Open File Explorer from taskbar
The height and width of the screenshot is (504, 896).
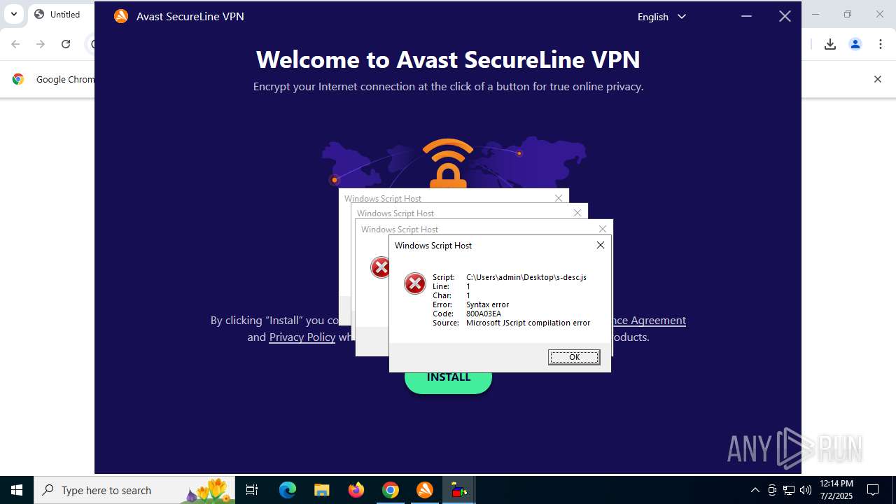[322, 490]
